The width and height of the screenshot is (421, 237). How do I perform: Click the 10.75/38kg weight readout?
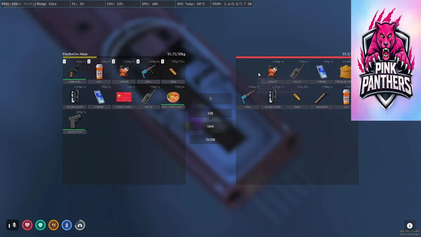176,54
